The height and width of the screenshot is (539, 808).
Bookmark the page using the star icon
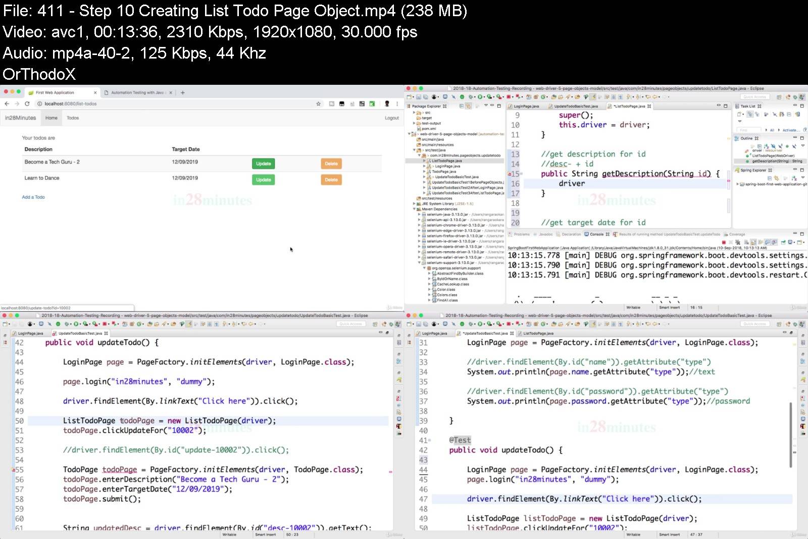click(318, 103)
